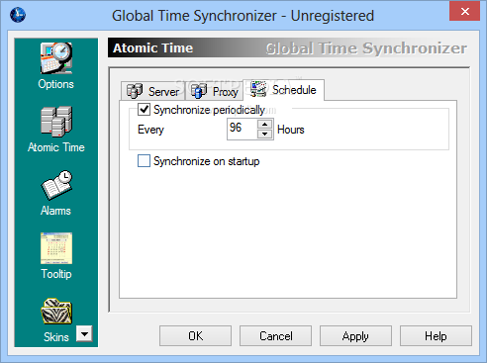
Task: Enable Synchronize on startup
Action: [144, 161]
